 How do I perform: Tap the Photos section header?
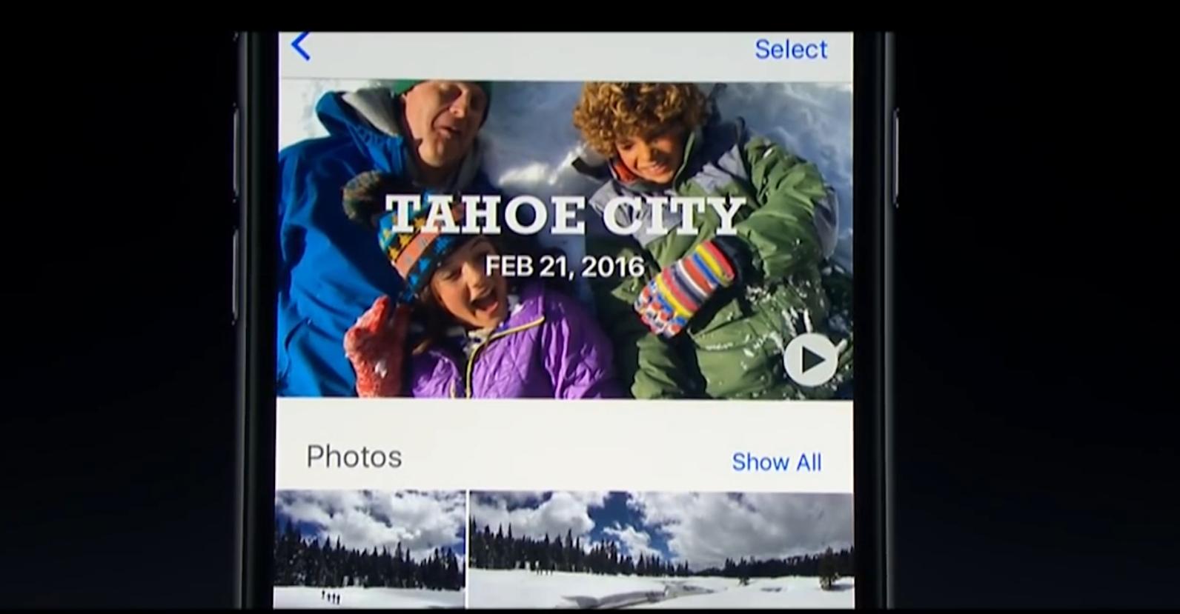(354, 456)
